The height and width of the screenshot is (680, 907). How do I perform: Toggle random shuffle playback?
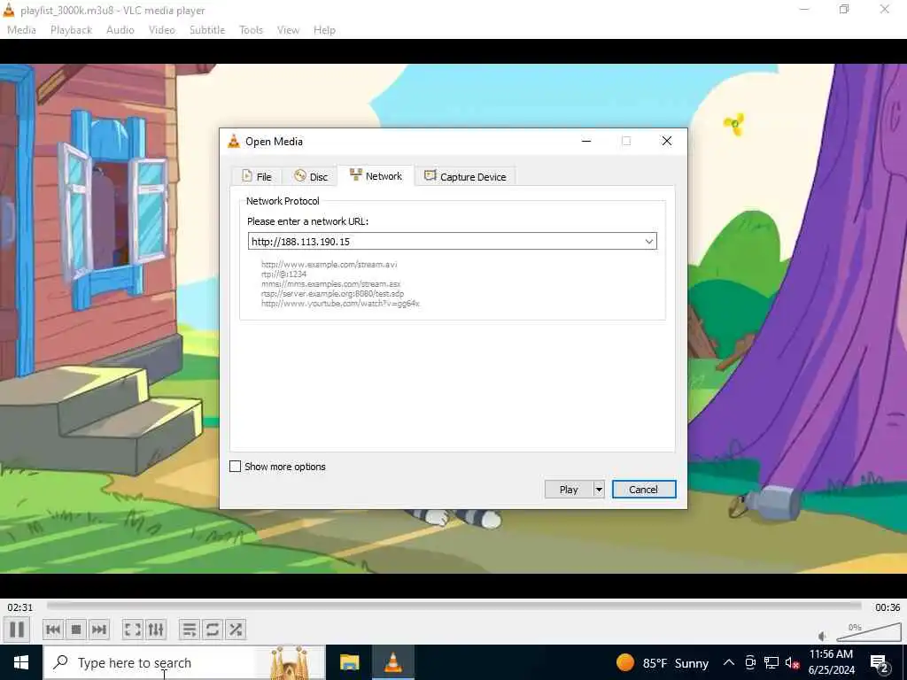coord(236,630)
